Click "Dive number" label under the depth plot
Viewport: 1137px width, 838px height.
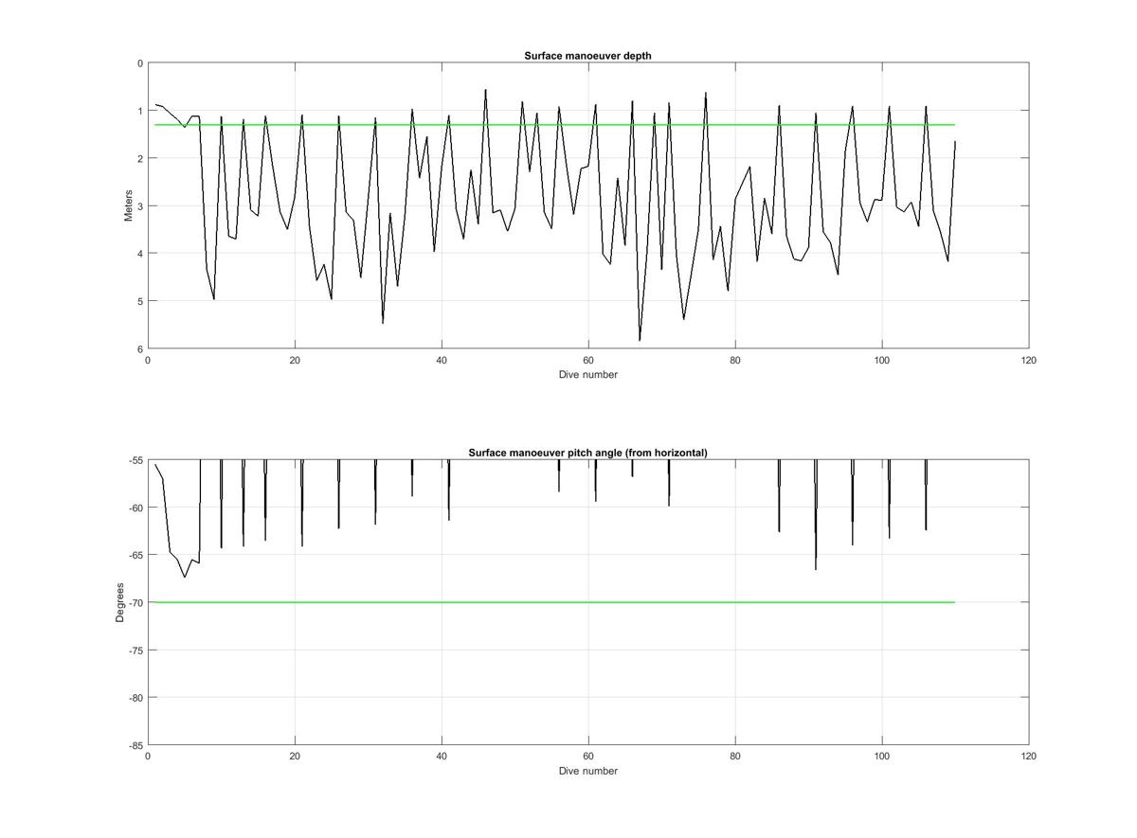pos(587,374)
